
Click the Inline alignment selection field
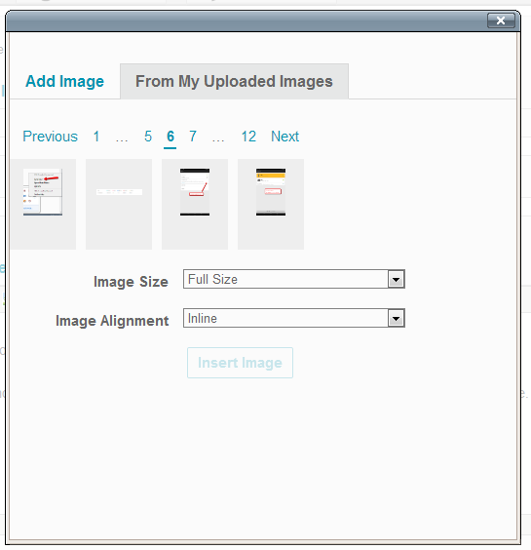click(x=293, y=318)
